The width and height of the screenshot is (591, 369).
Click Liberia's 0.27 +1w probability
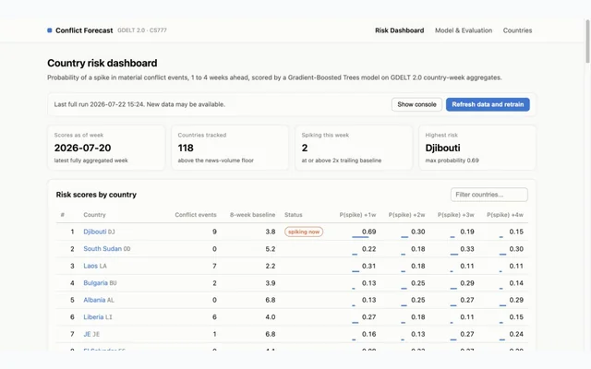(x=369, y=317)
